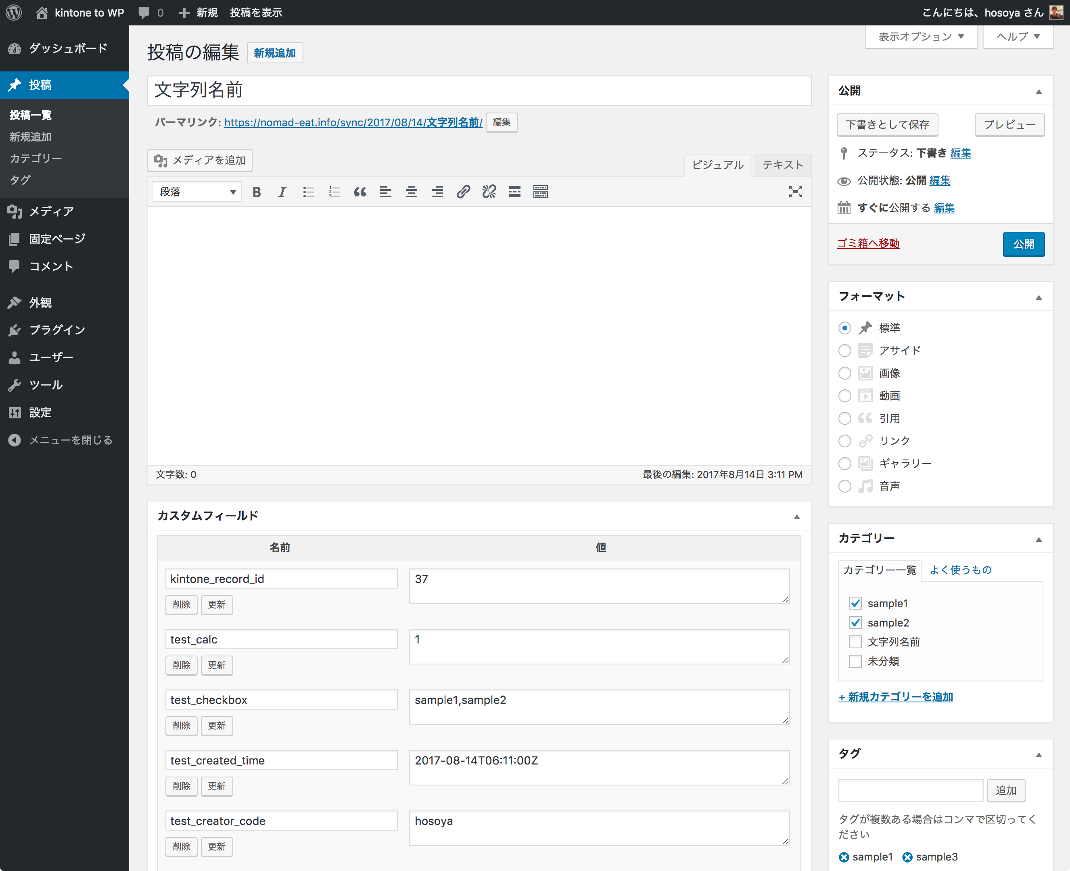Collapse the フォーマット metabox
Screen dimensions: 1070x871
(1039, 297)
